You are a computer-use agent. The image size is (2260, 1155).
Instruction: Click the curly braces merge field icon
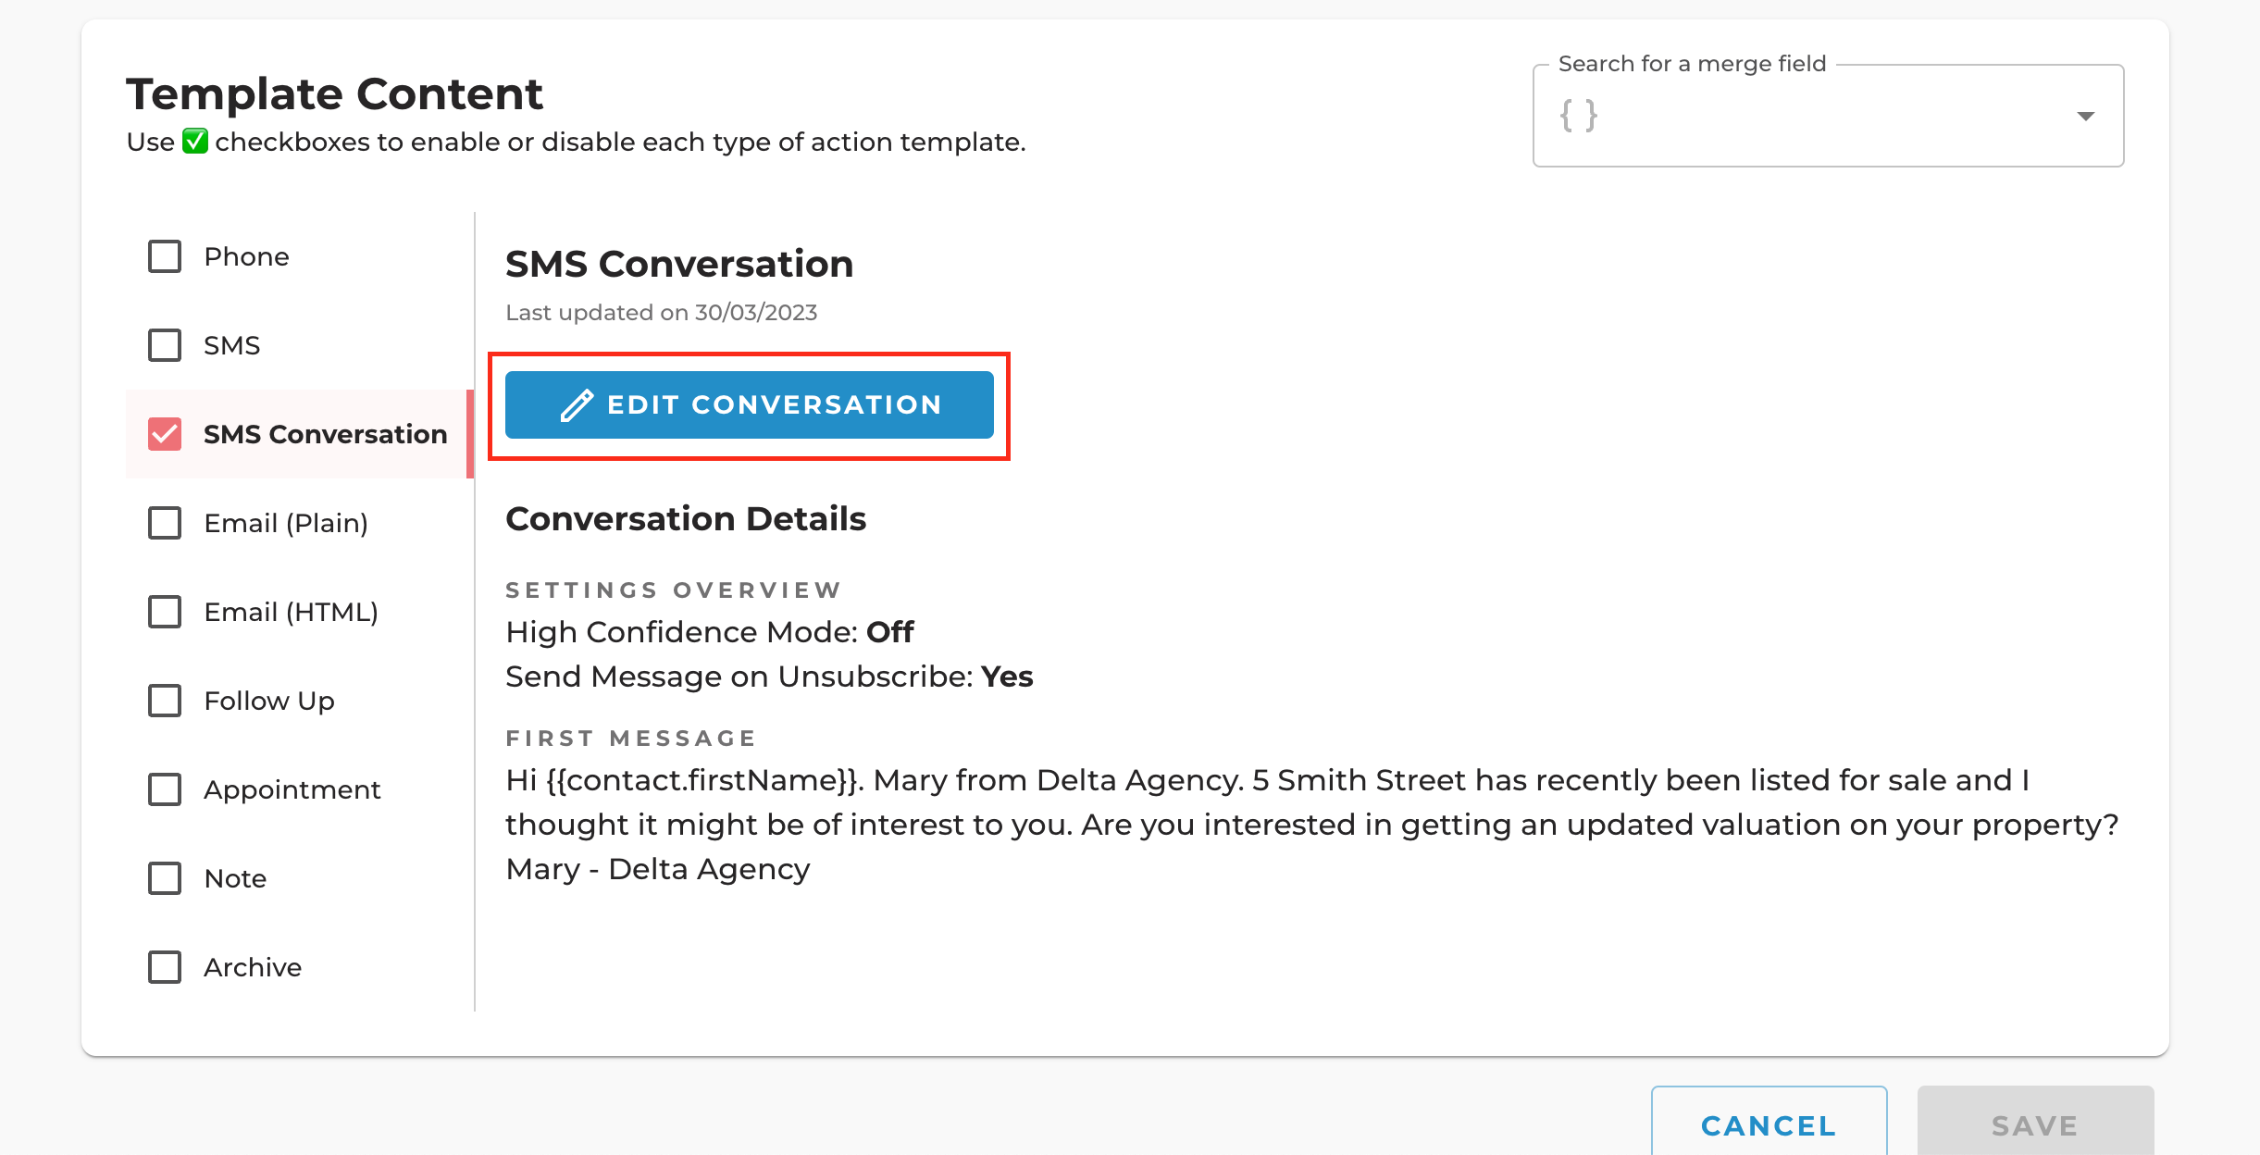tap(1579, 116)
